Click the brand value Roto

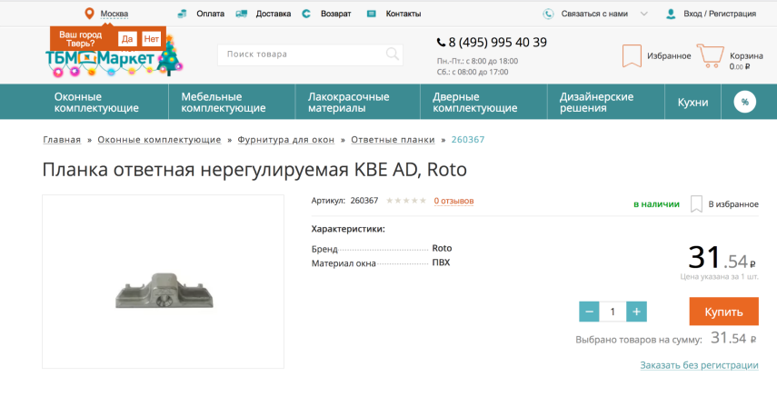(442, 248)
